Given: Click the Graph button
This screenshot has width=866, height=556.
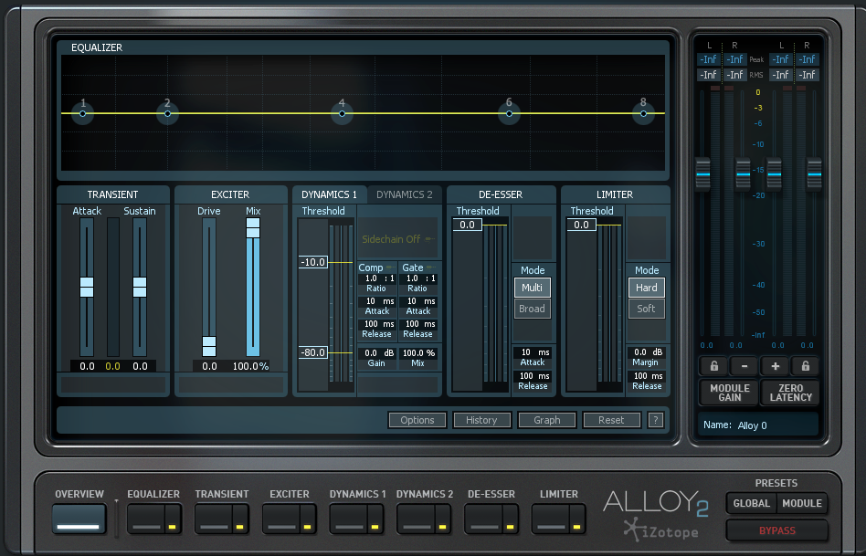Looking at the screenshot, I should (x=547, y=420).
